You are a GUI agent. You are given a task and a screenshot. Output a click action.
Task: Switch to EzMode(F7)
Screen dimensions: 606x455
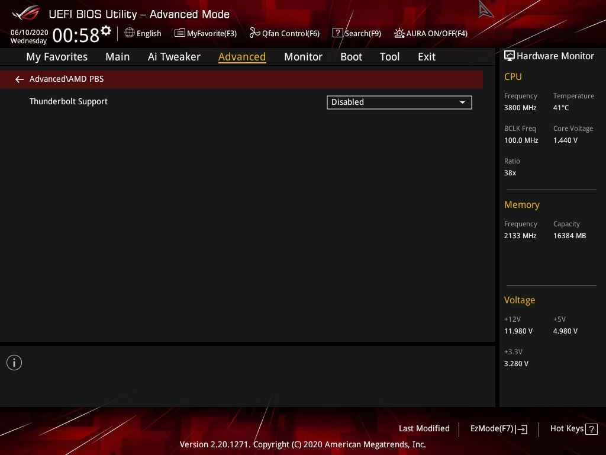[x=499, y=429]
